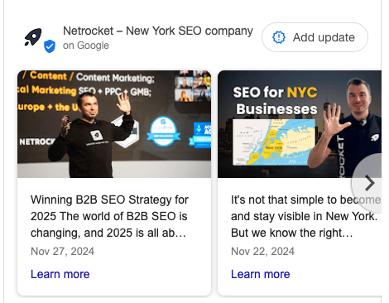Screen dimensions: 389x303
Task: Click the blue circular award badge in the image
Action: click(163, 132)
